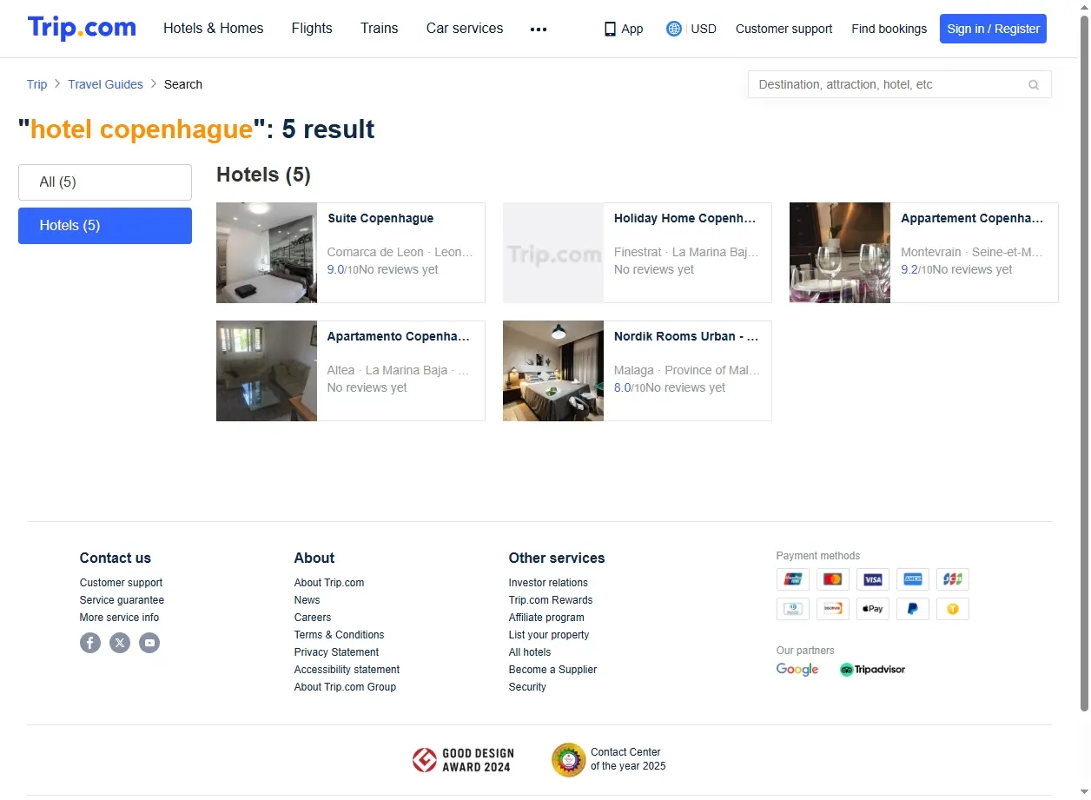The width and height of the screenshot is (1091, 800).
Task: Open the Nordik Rooms Urban title
Action: 686,336
